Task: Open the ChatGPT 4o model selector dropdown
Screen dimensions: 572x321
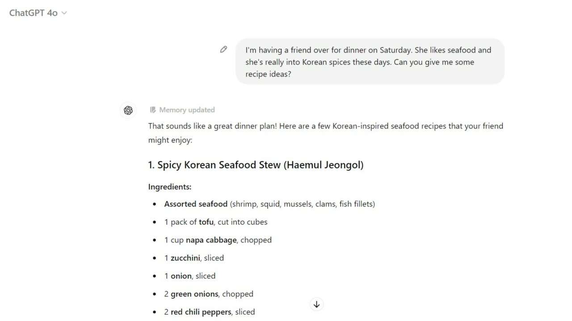Action: click(38, 13)
